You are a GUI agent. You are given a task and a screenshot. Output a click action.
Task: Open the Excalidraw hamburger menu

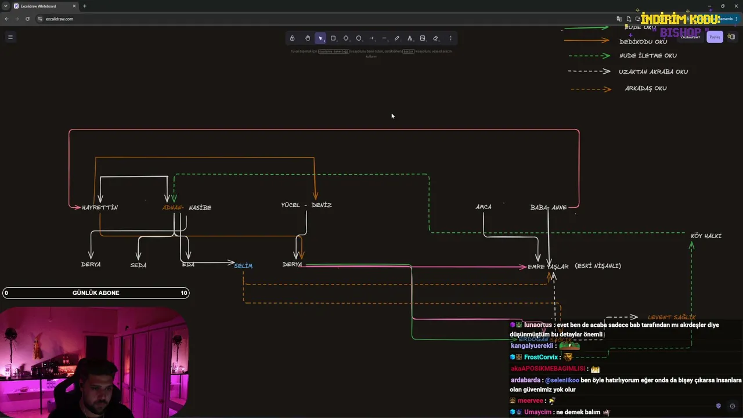coord(10,37)
